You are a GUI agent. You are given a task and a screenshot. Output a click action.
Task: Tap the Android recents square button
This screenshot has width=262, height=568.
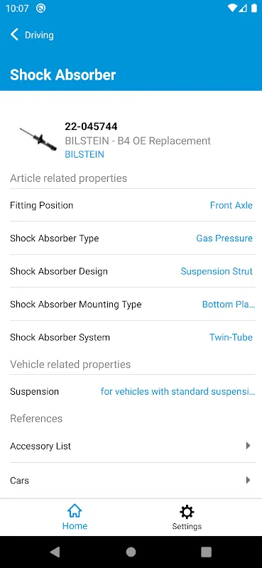click(206, 552)
